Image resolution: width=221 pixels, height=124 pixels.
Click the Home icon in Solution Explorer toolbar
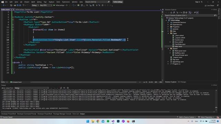171,12
